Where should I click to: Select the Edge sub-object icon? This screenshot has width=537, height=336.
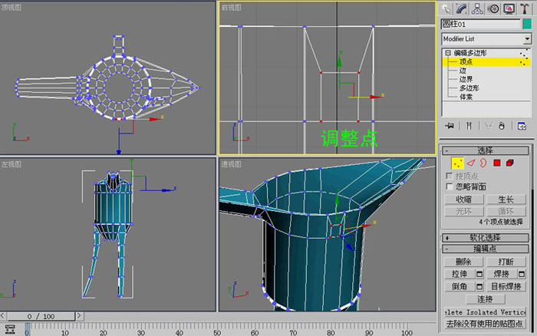coord(471,163)
